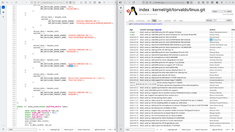Screen dimensions: 235x132
Task: Close the find bar in the right window
Action: tap(232, 129)
